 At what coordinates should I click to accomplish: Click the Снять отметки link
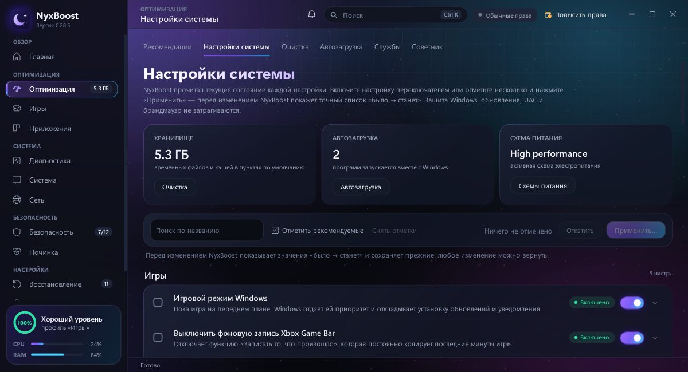[x=394, y=231]
